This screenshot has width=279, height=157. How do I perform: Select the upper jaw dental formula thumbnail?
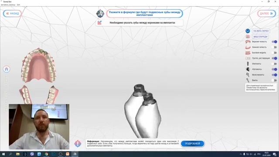coord(39,65)
